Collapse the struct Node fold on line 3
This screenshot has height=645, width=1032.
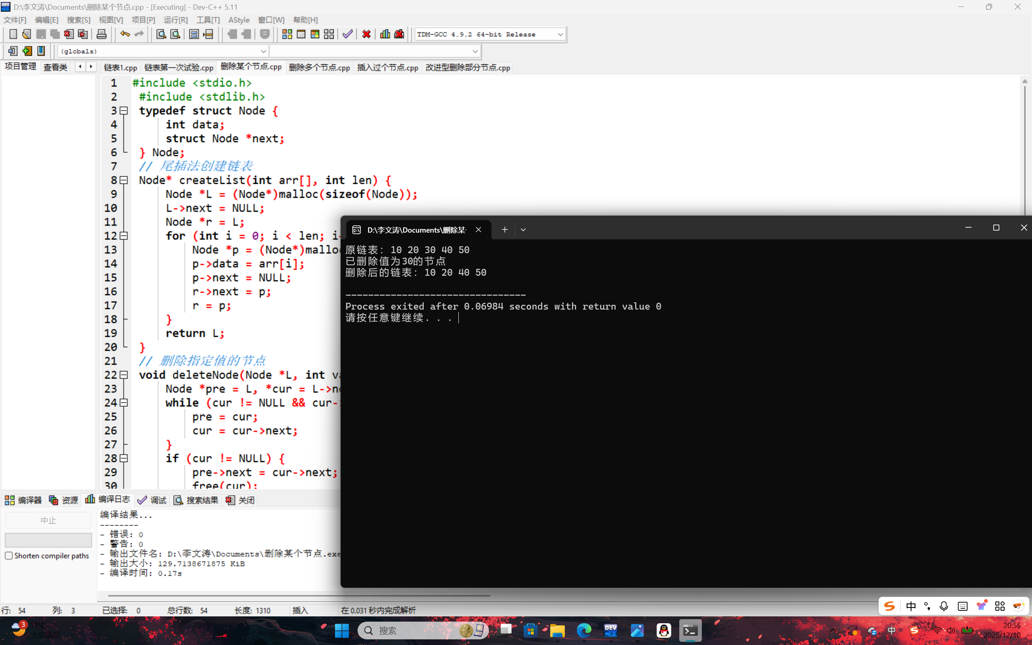click(x=124, y=111)
